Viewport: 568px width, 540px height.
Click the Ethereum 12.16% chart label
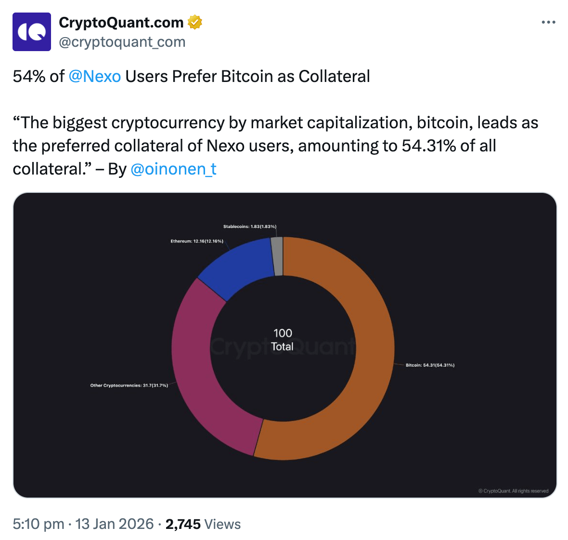pos(197,241)
